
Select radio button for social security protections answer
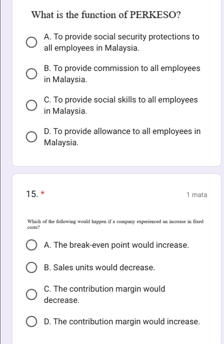click(x=32, y=42)
